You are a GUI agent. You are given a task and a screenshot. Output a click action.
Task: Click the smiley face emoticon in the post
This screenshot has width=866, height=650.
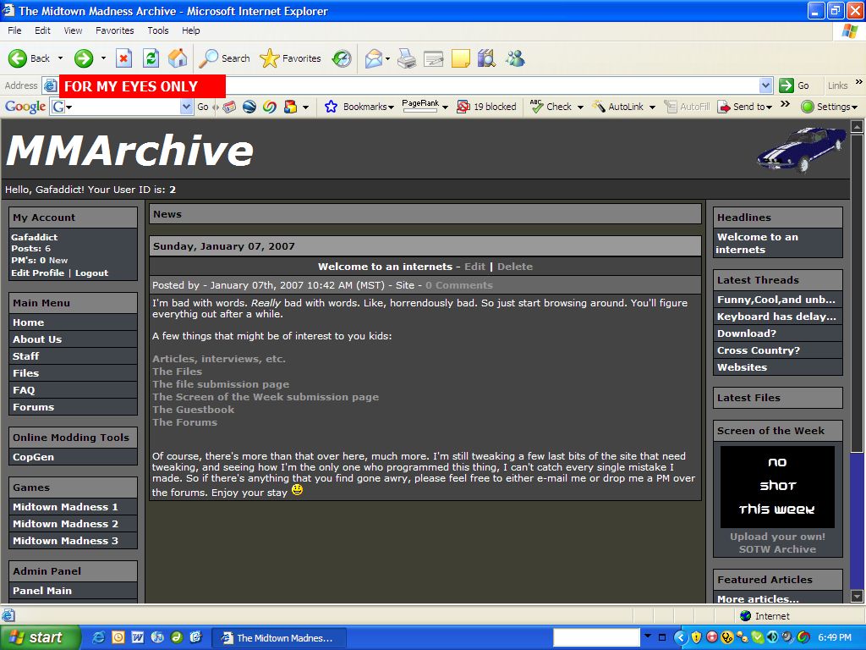297,490
